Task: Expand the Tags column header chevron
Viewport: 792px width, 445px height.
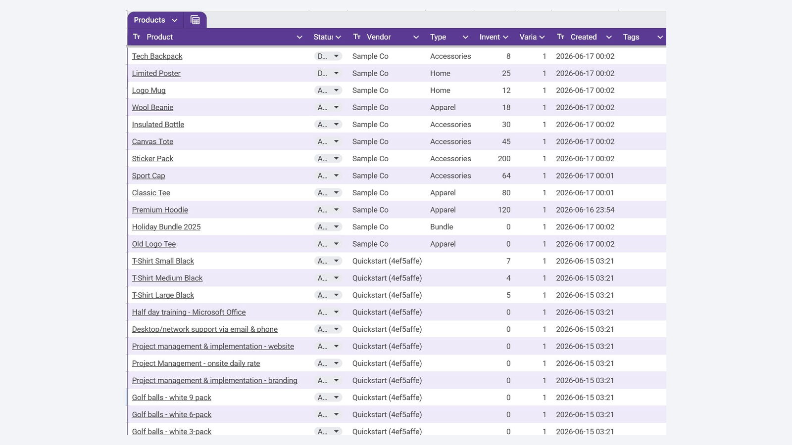Action: (660, 37)
